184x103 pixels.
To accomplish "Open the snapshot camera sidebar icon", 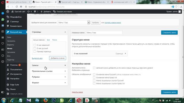I will click(3, 31).
